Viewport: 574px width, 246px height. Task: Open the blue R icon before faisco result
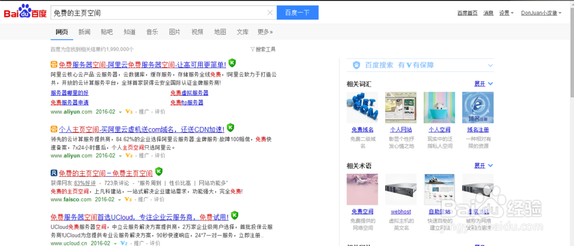(54, 173)
